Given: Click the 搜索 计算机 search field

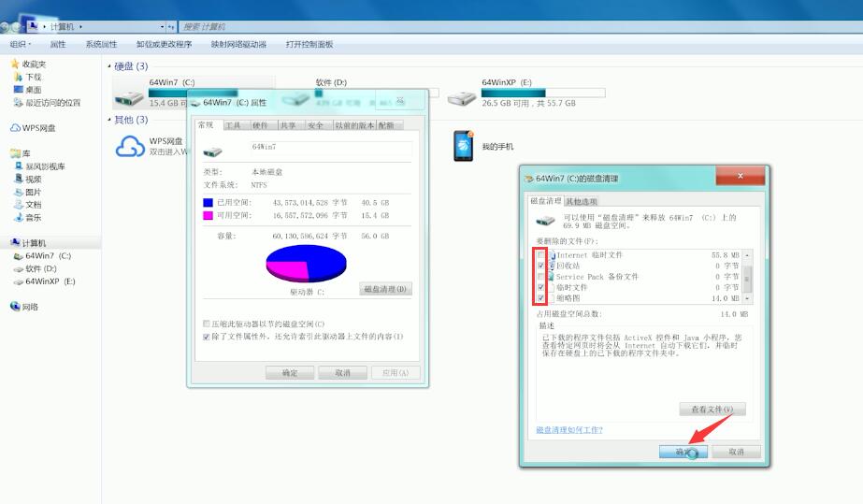Looking at the screenshot, I should [x=520, y=26].
